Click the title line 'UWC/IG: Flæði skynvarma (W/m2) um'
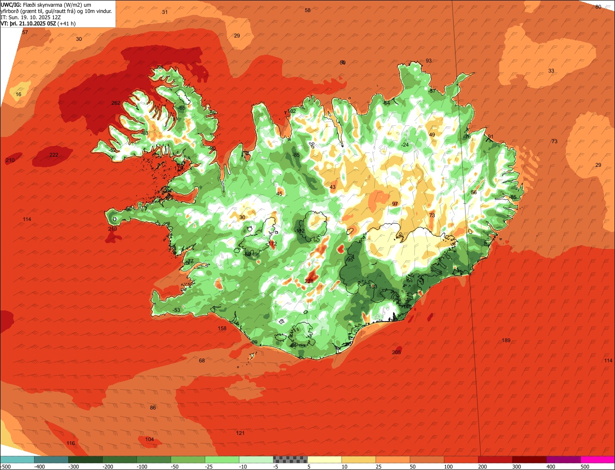615x470 pixels. 46,4
